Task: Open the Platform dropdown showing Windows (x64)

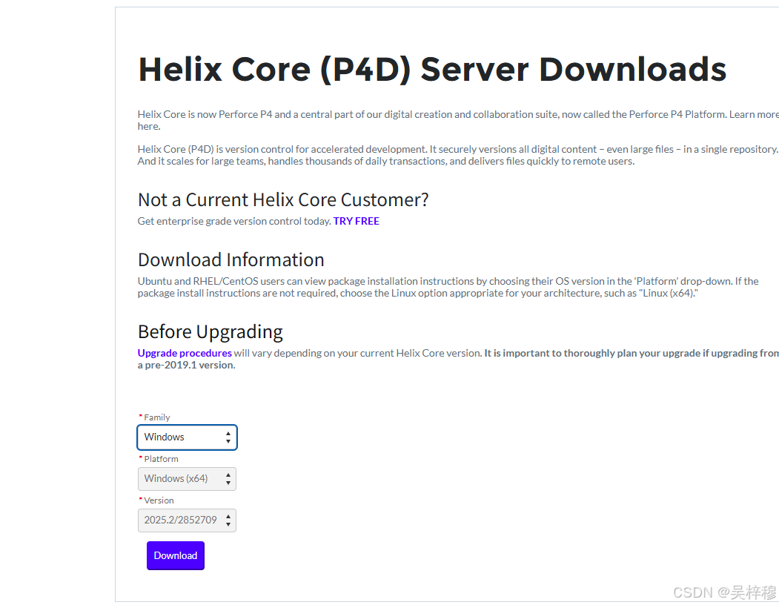Action: click(x=187, y=479)
